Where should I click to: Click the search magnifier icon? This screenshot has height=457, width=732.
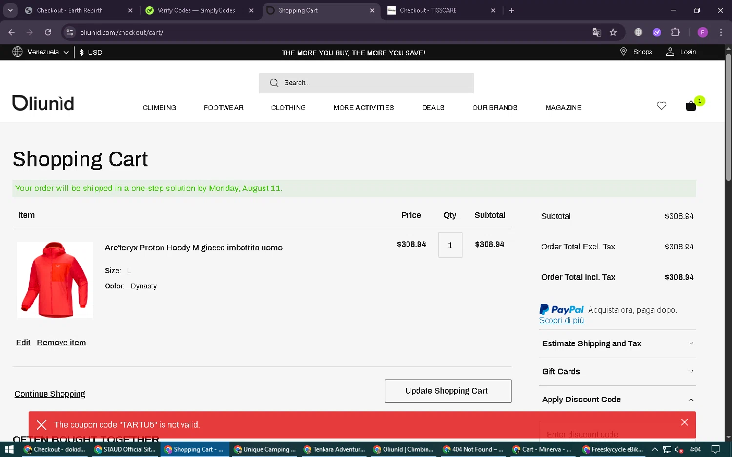tap(274, 83)
